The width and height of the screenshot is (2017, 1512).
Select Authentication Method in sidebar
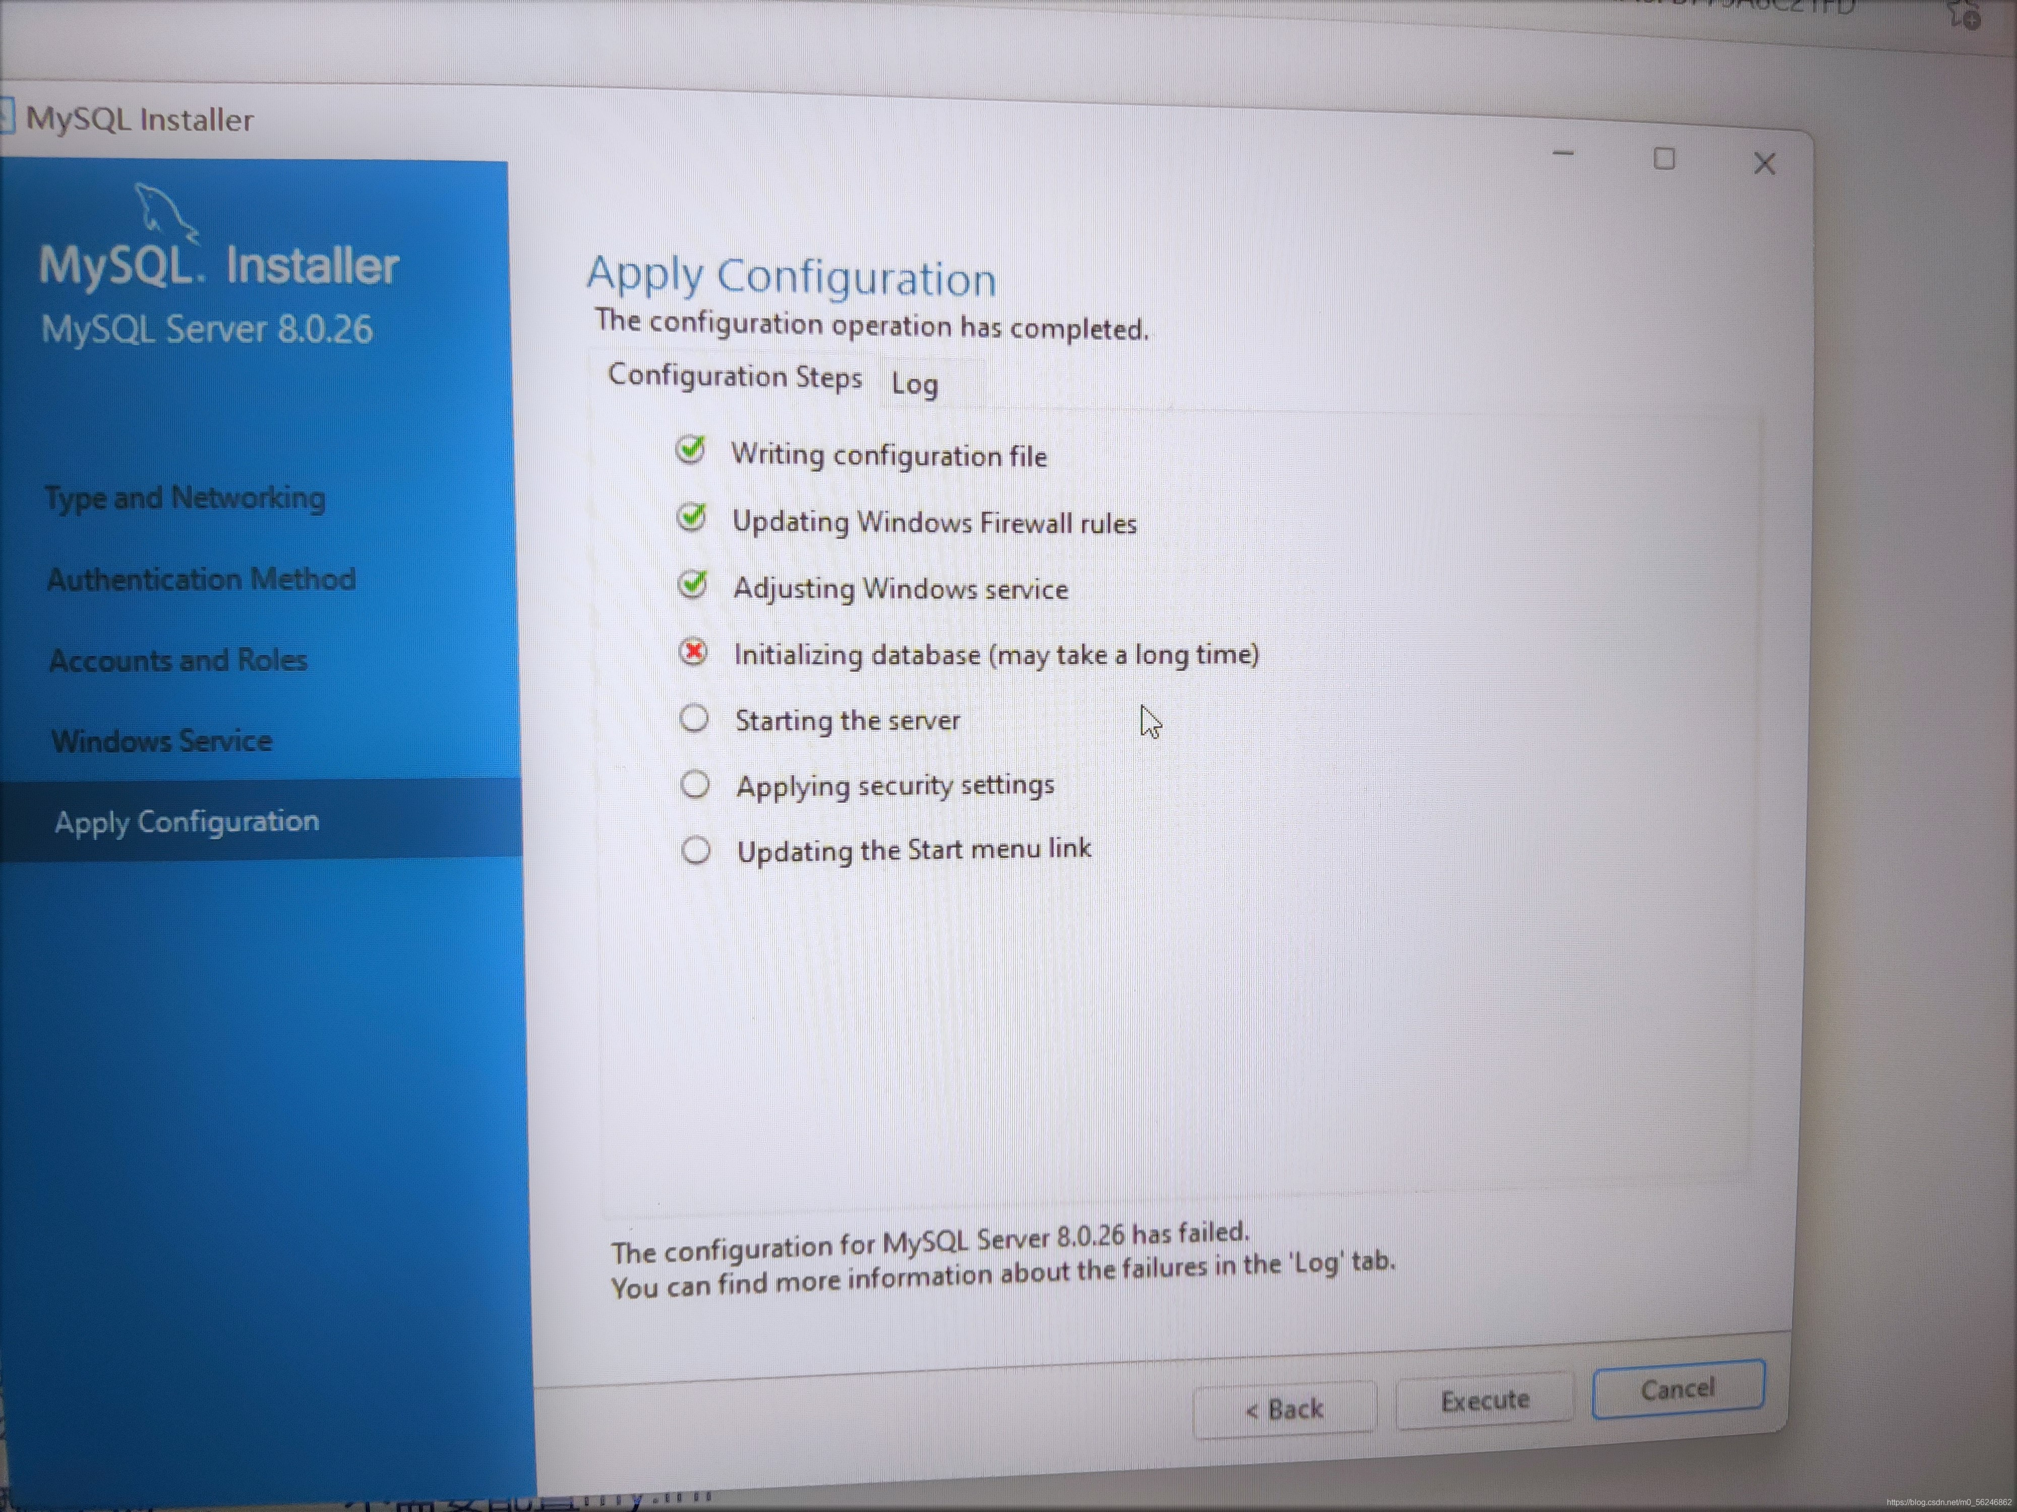(202, 579)
